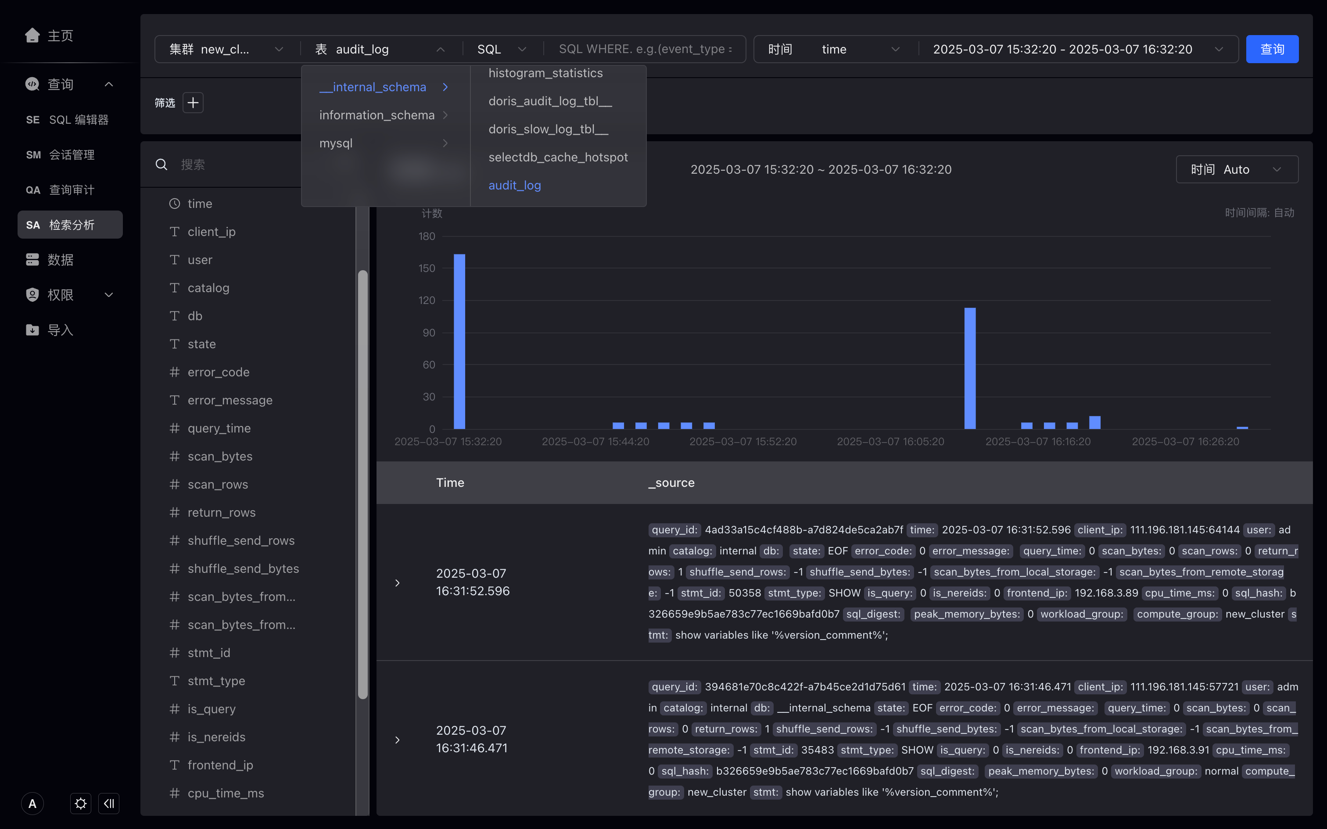Click the tall histogram bar of about 110 counts

coord(970,368)
